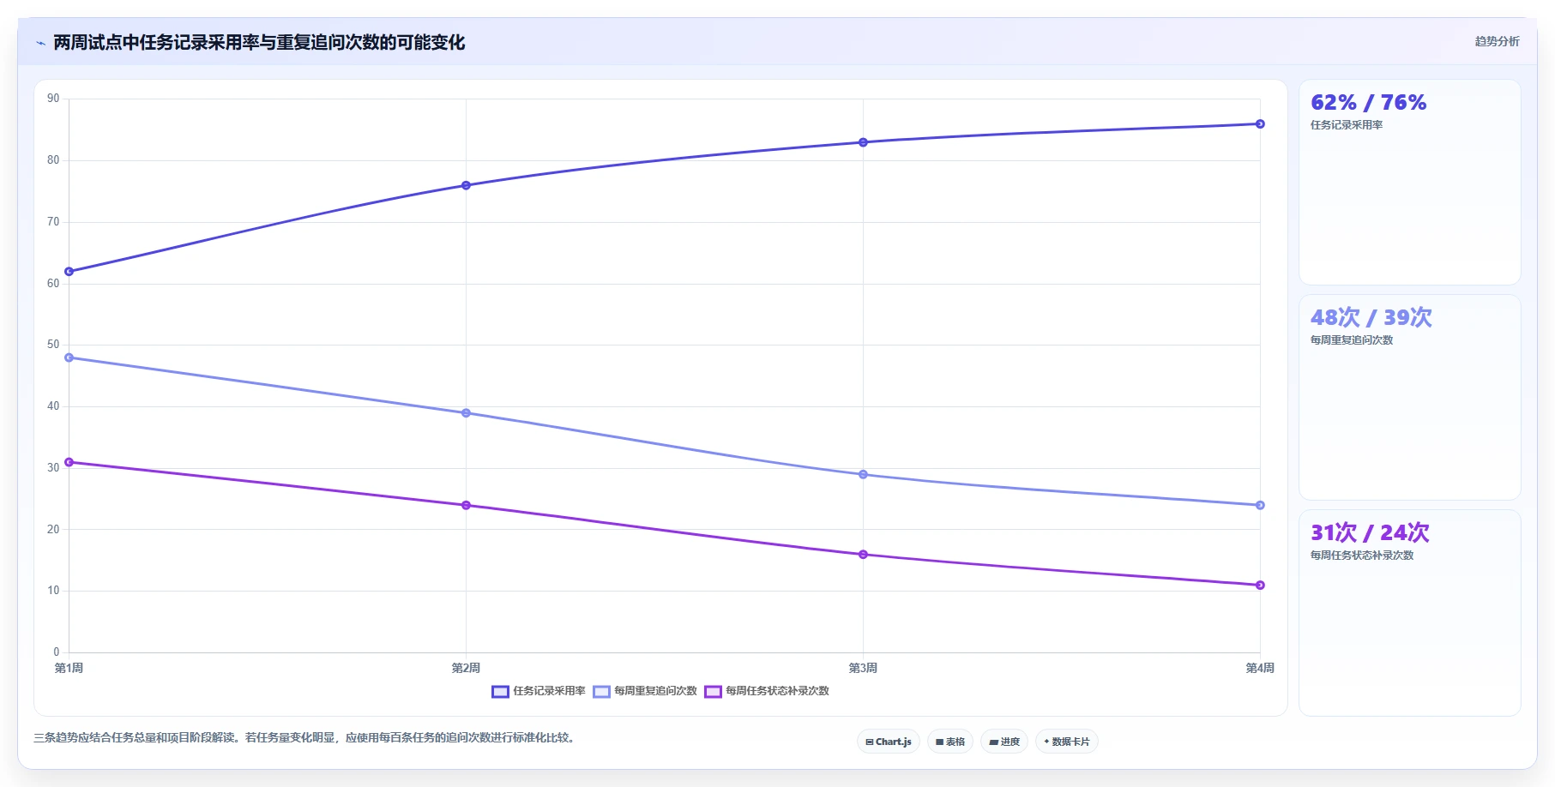Click the 进度 chip

point(1004,742)
